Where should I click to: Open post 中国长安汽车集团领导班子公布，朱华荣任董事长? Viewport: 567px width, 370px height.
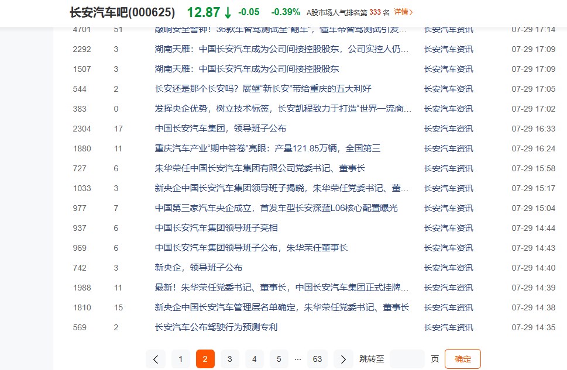point(251,248)
